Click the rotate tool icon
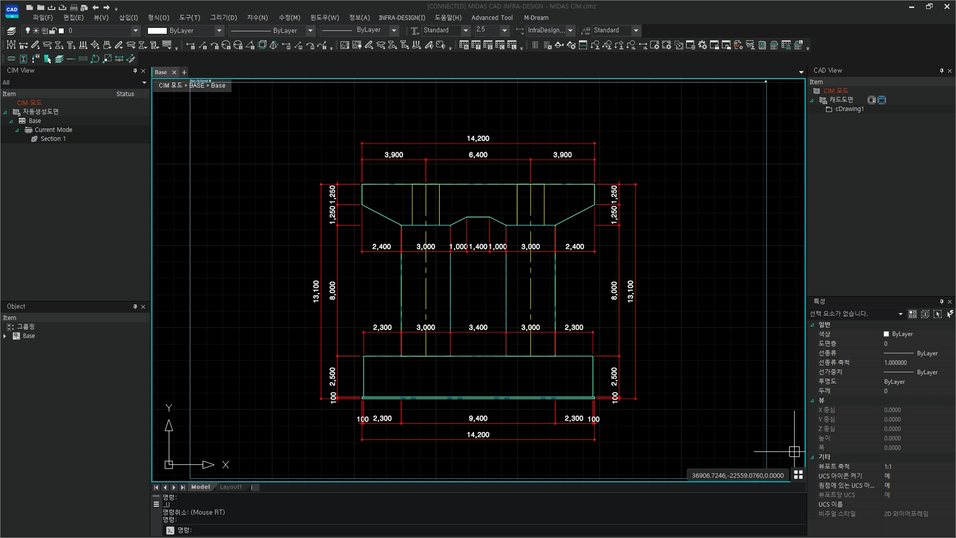Screen dimensions: 956x538 (95, 59)
